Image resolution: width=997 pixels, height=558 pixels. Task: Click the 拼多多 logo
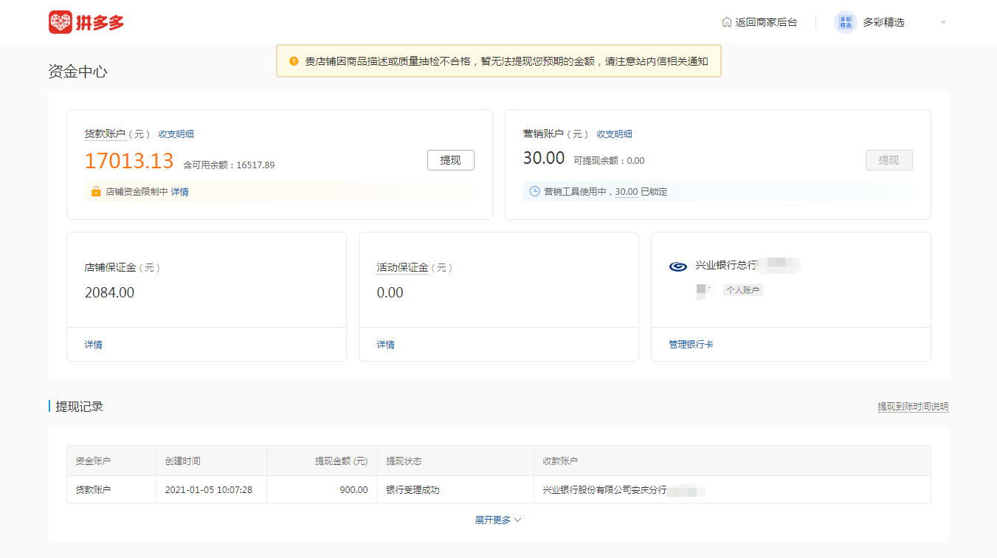pos(86,22)
